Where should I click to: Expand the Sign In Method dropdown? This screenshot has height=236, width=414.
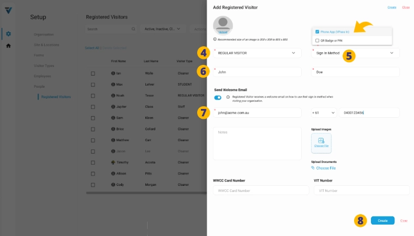(x=355, y=53)
